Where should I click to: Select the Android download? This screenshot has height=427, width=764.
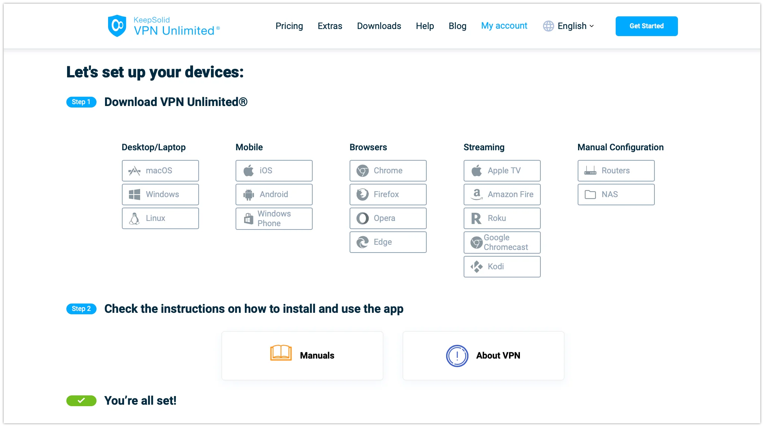274,195
